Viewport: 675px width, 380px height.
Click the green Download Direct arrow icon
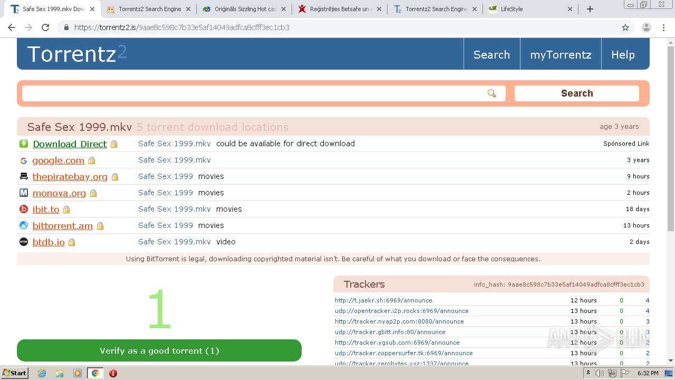click(24, 144)
